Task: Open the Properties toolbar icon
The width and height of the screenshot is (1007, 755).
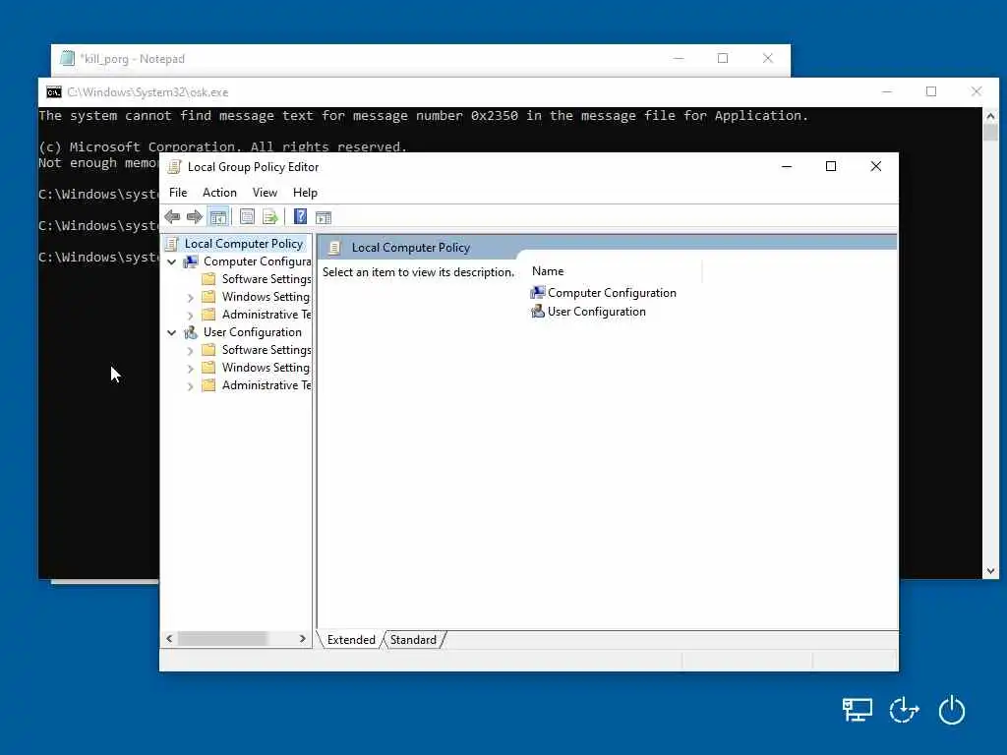Action: (x=247, y=217)
